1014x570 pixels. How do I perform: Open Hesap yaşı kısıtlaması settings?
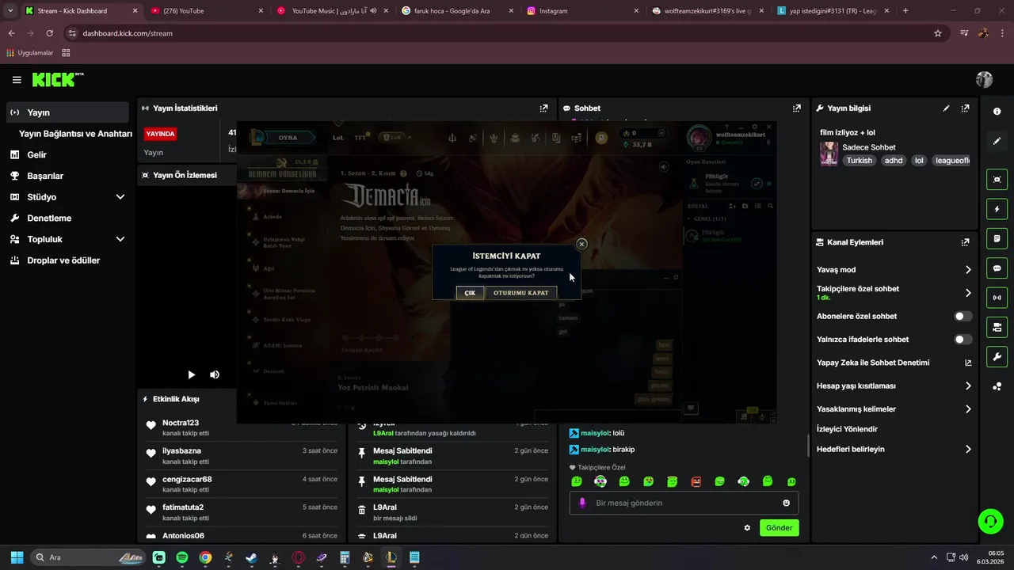click(894, 386)
